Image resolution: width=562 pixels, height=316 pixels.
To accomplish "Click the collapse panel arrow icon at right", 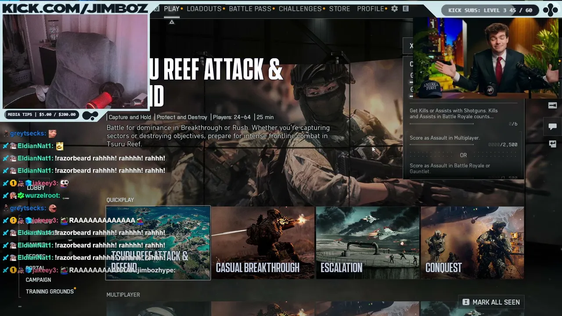I will click(x=552, y=105).
